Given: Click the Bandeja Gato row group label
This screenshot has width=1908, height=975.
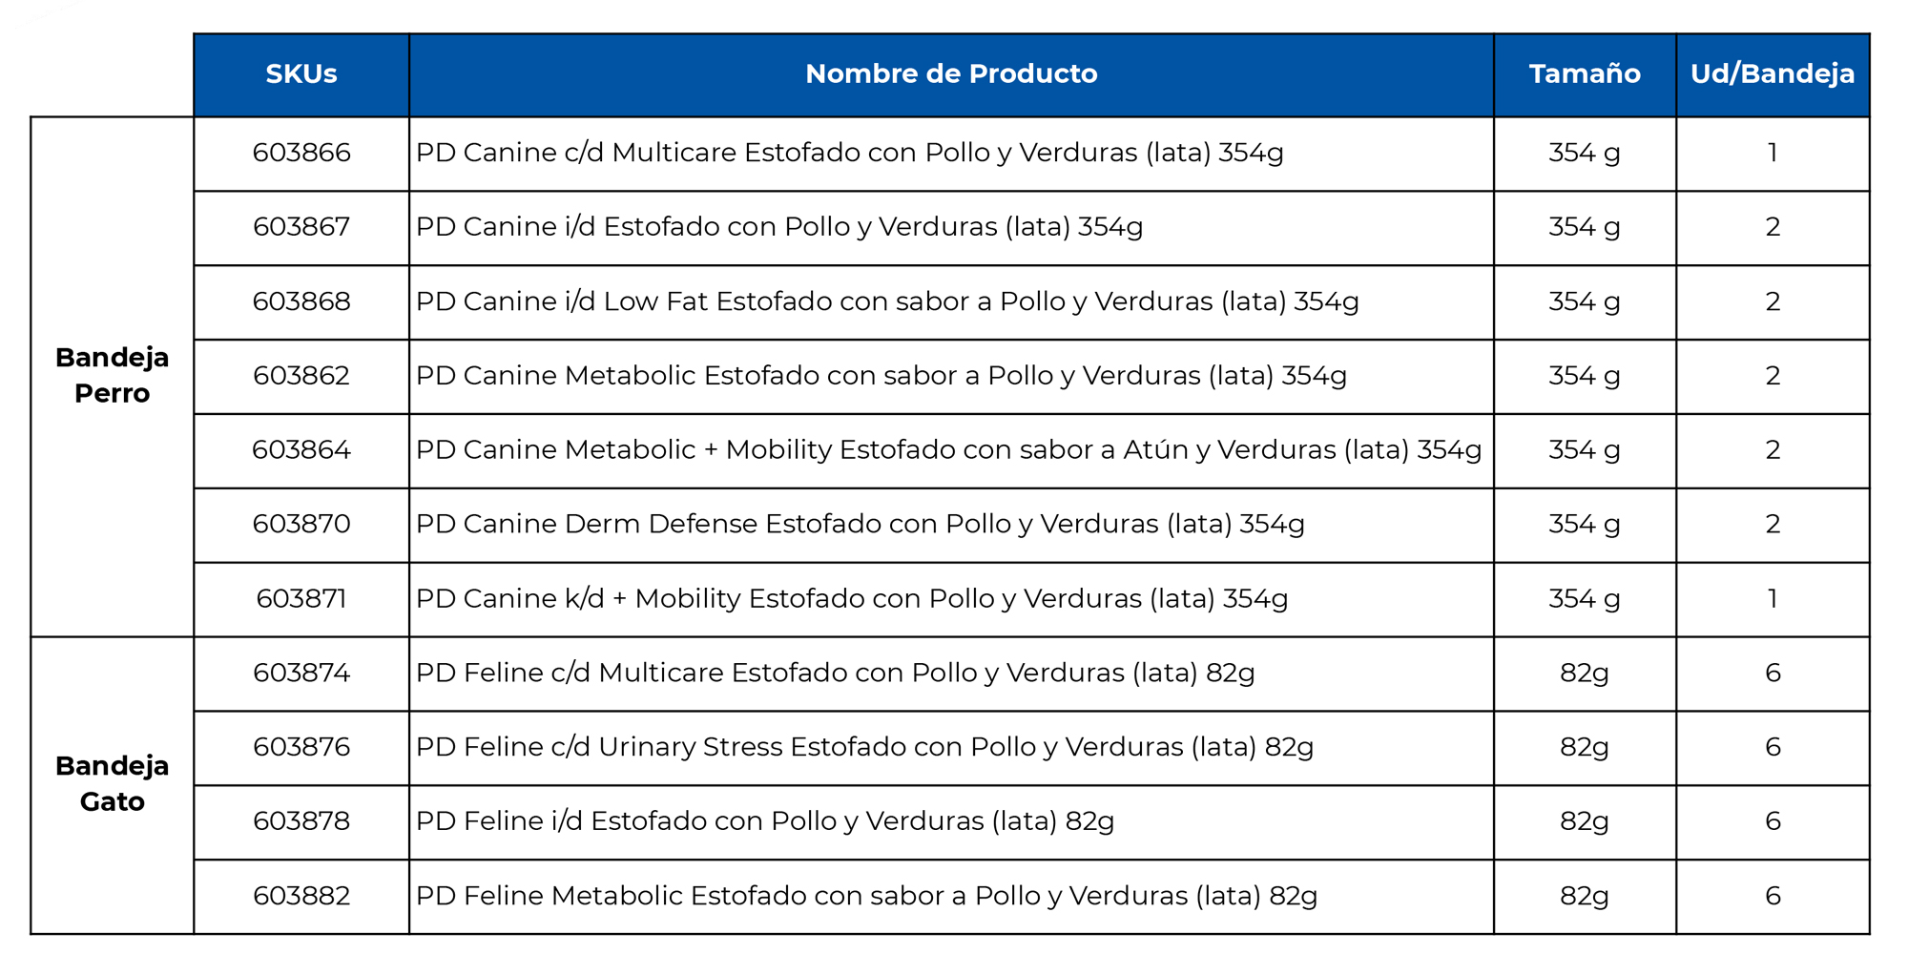Looking at the screenshot, I should (113, 783).
